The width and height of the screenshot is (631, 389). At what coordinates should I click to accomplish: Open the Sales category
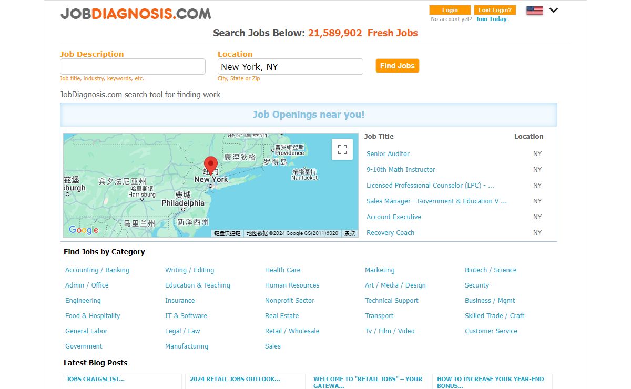click(x=273, y=346)
